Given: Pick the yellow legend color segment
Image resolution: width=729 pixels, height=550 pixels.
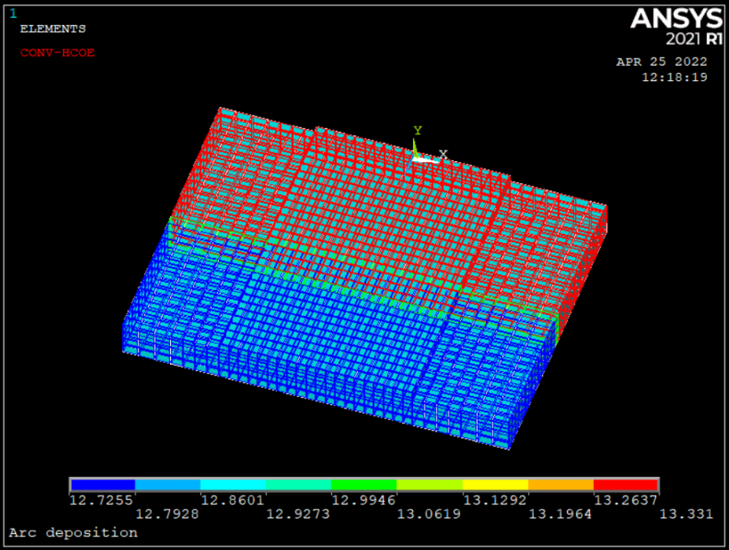Looking at the screenshot, I should [x=495, y=485].
